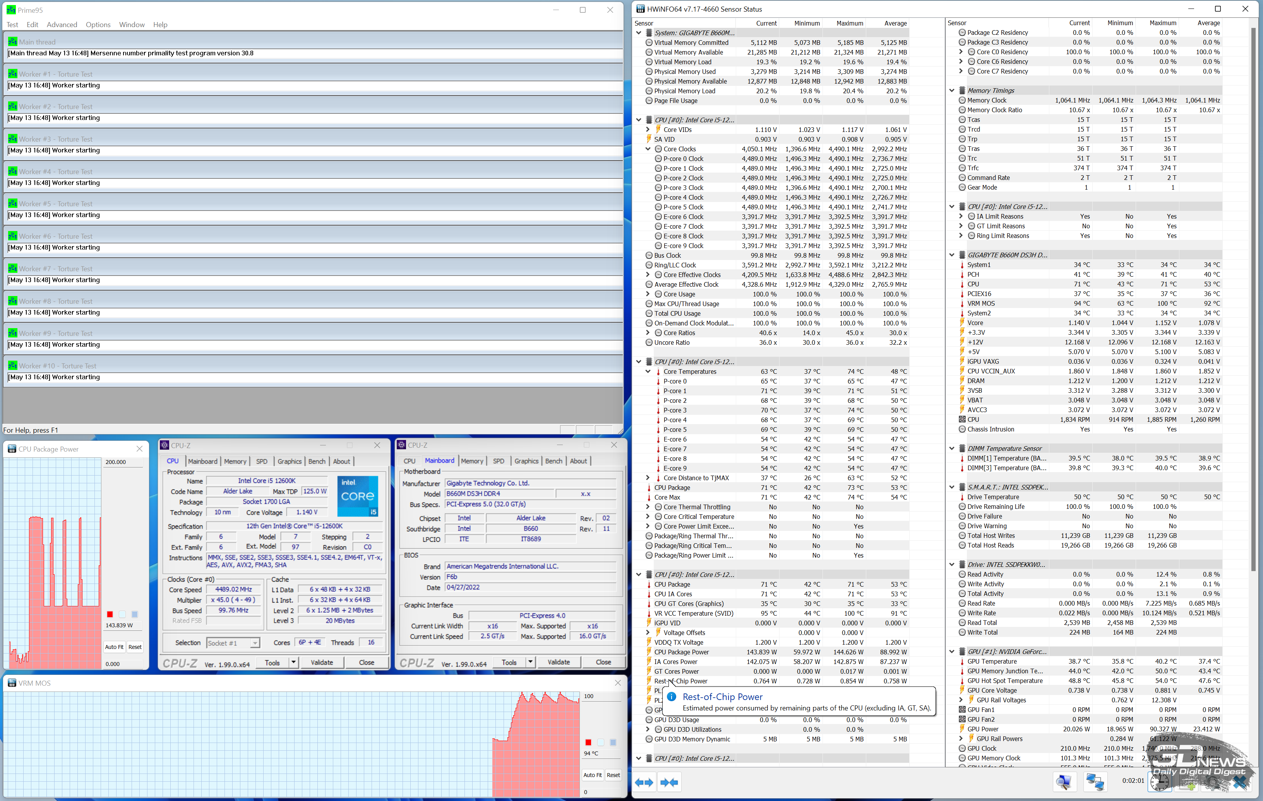
Task: Click the title icon of the CPU-Z Mainboard window
Action: tap(402, 445)
